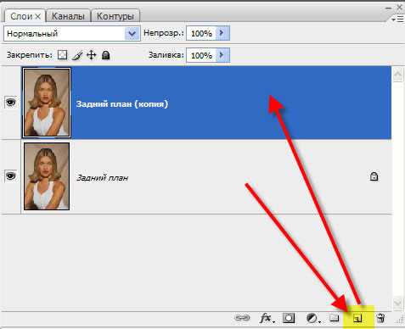Close the layers panel
Image resolution: width=405 pixels, height=329 pixels.
click(399, 8)
